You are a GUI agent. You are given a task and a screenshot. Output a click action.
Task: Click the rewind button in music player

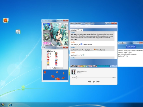[90, 82]
